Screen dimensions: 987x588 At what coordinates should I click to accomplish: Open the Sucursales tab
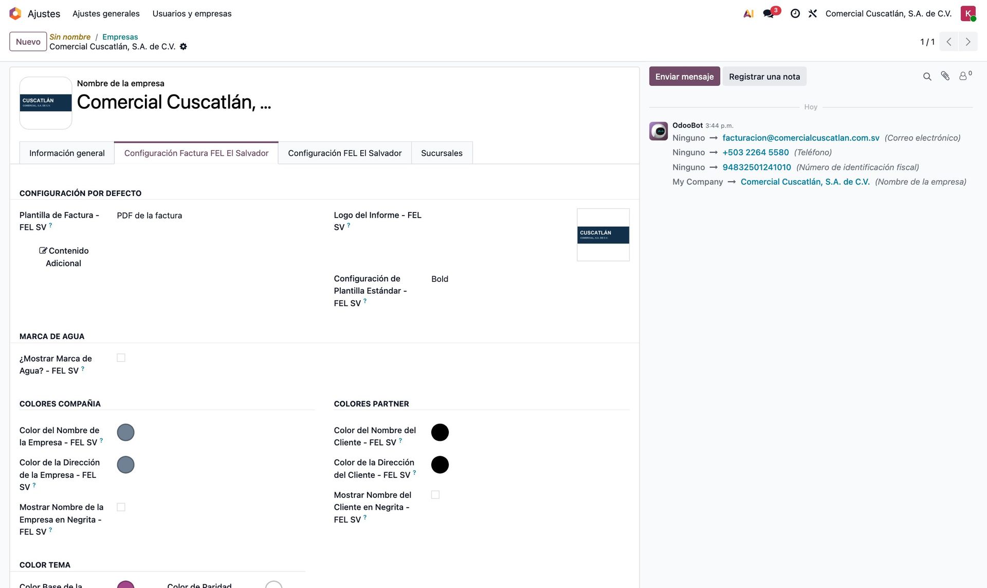(x=442, y=153)
